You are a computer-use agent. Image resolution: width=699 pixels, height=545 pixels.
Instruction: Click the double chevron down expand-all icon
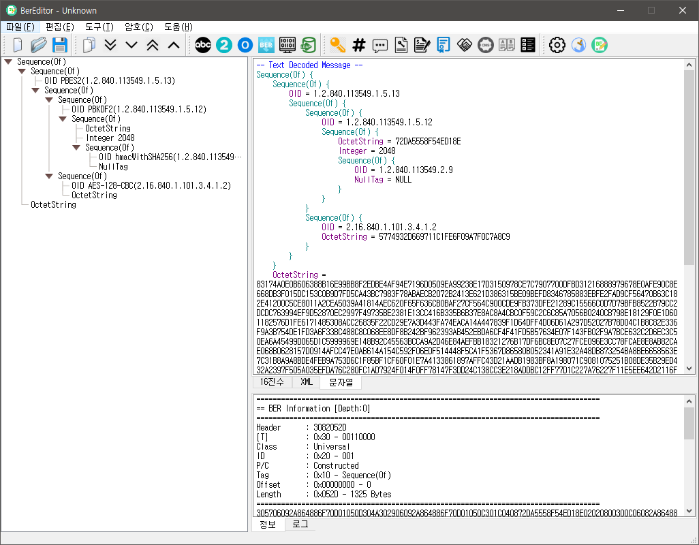[110, 45]
